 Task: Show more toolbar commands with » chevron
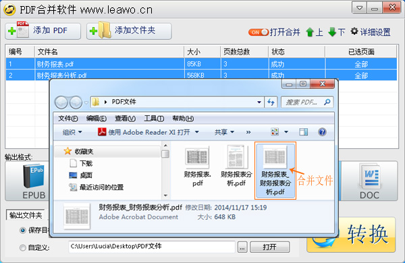248,132
